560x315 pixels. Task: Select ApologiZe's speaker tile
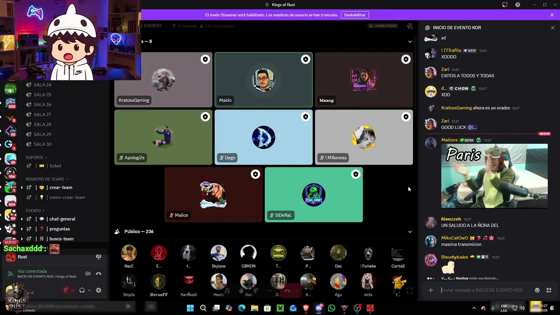163,137
